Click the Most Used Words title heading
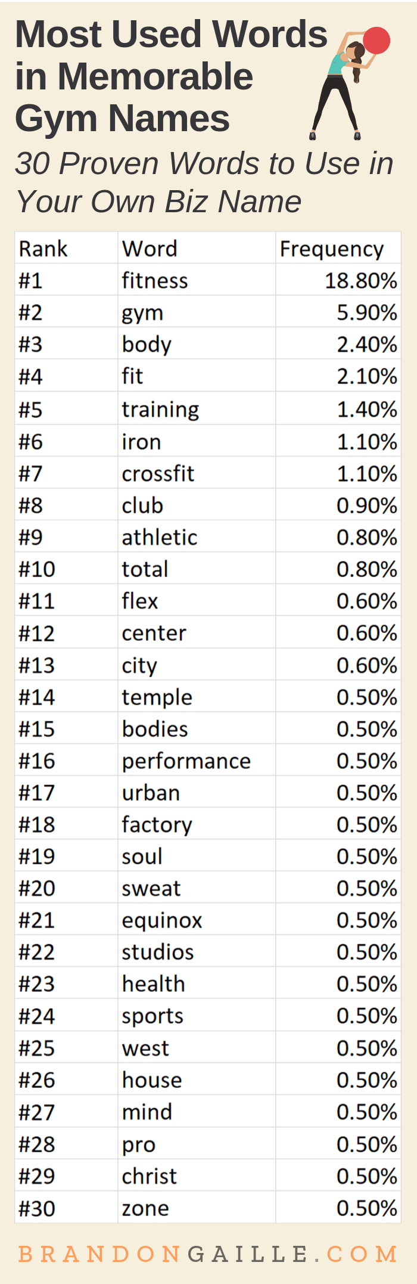The width and height of the screenshot is (417, 1284). pyautogui.click(x=172, y=76)
